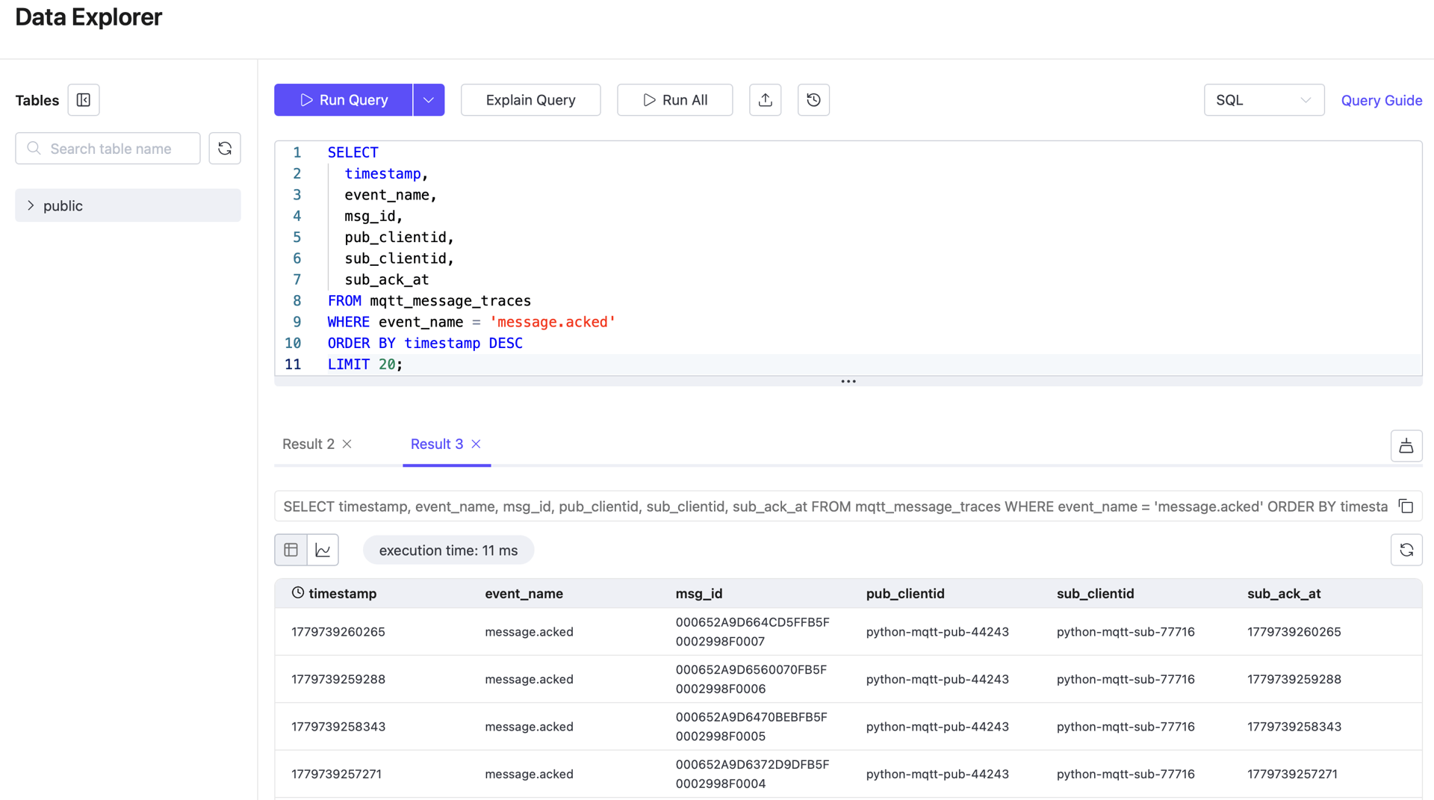Open the Run Query dropdown arrow

pos(429,100)
